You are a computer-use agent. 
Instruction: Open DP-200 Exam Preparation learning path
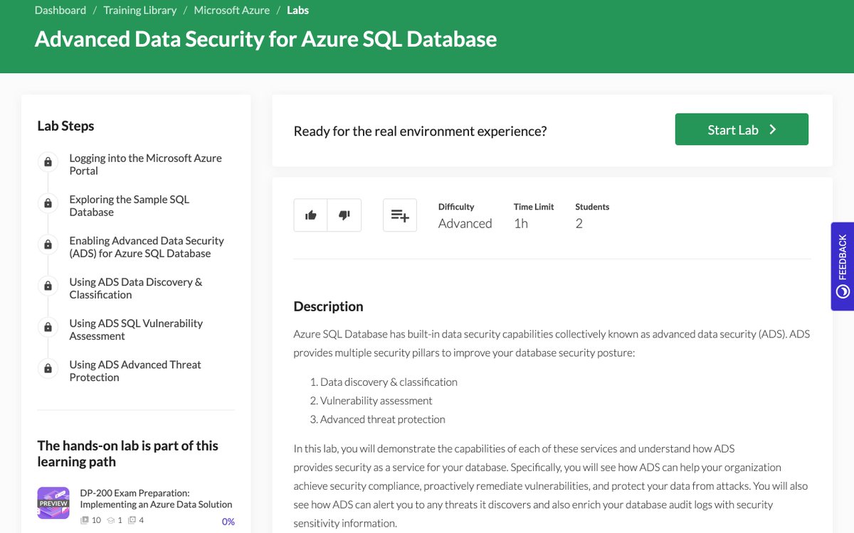click(156, 498)
